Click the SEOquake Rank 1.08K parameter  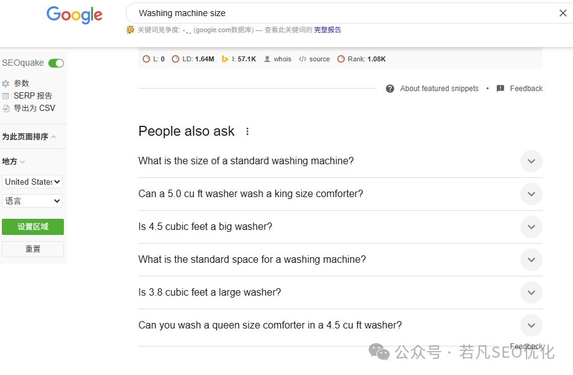point(362,60)
